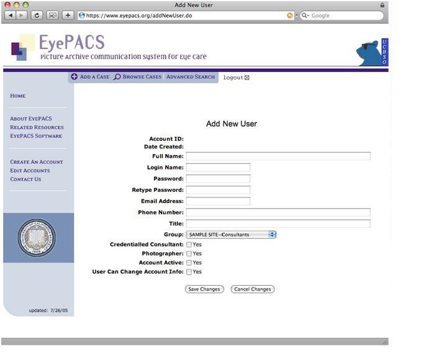Image resolution: width=424 pixels, height=354 pixels.
Task: Open Related Resources link
Action: (37, 127)
